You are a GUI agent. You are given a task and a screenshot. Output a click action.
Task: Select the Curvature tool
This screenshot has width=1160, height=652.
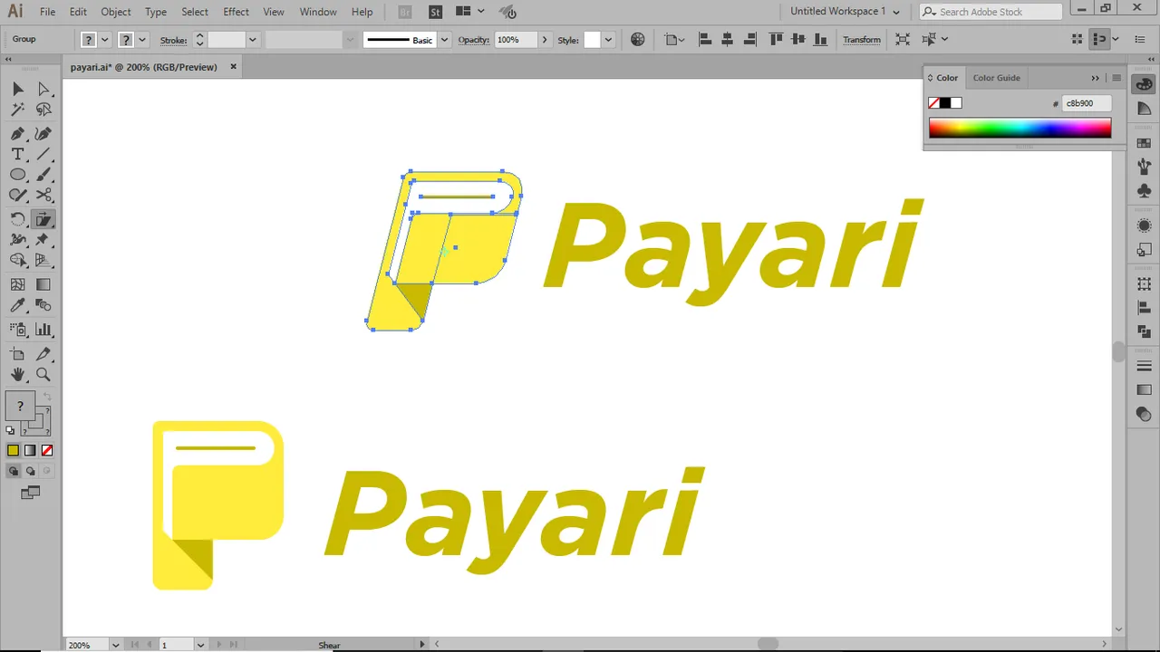pos(43,134)
